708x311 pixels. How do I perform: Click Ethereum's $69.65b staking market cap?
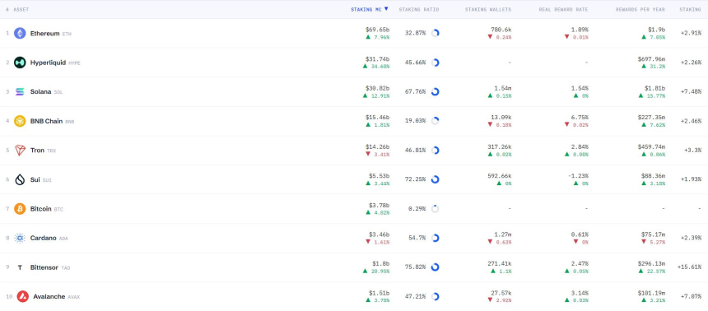pos(378,30)
